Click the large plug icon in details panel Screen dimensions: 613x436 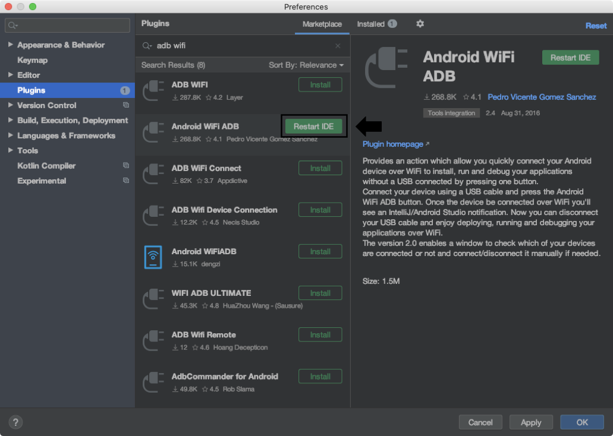tap(386, 68)
